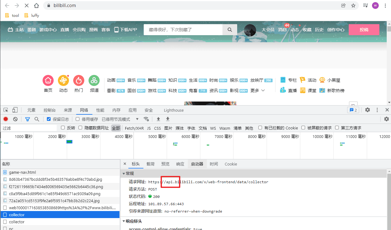Open the 放映厅 category link

point(257,80)
